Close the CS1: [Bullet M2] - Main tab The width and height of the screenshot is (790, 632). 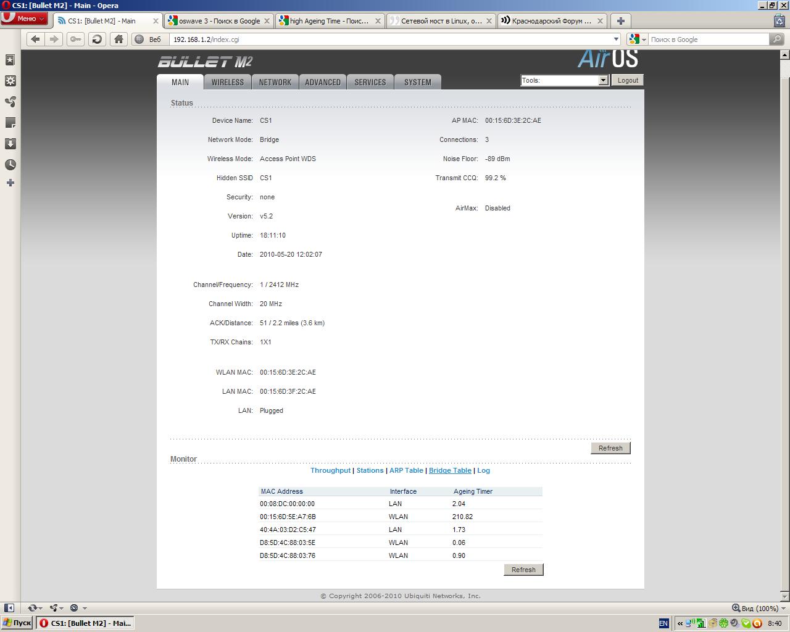tap(156, 20)
